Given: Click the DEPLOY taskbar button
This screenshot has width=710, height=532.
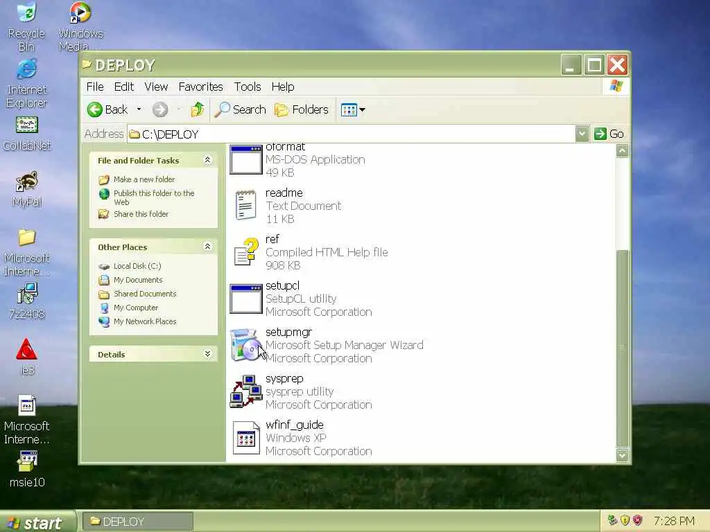Looking at the screenshot, I should 138,522.
